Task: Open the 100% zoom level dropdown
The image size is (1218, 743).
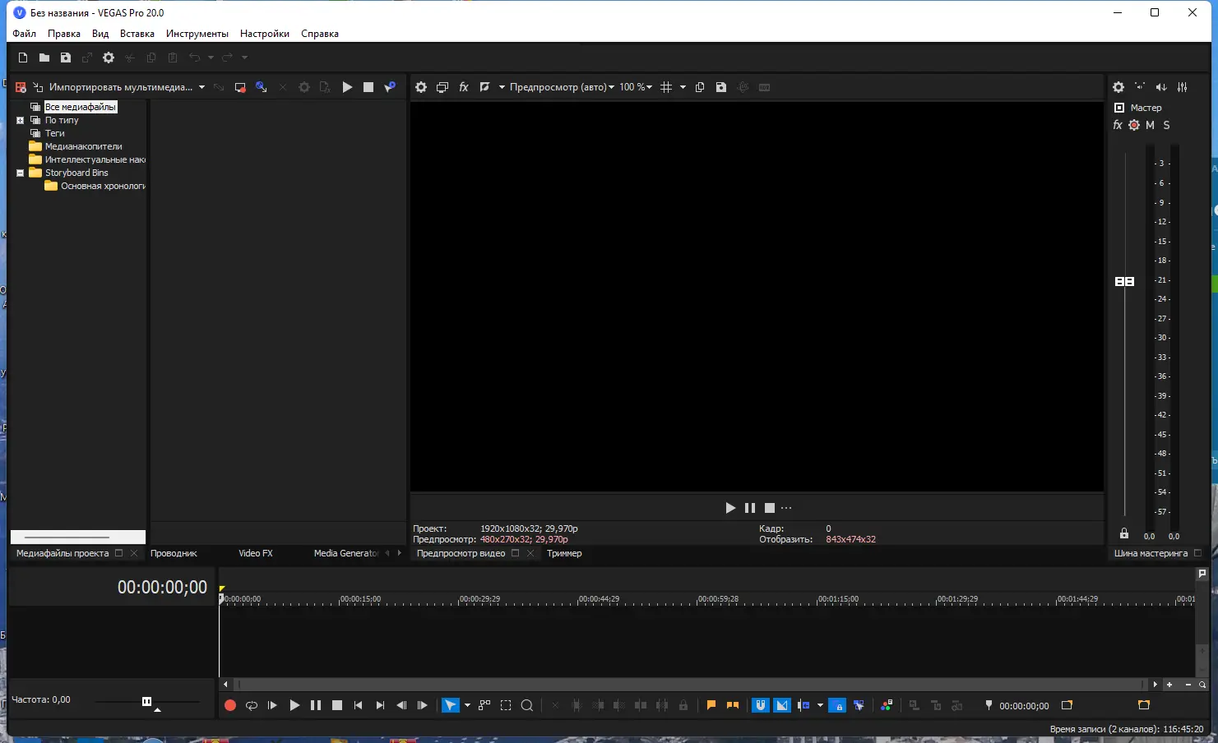Action: point(633,86)
